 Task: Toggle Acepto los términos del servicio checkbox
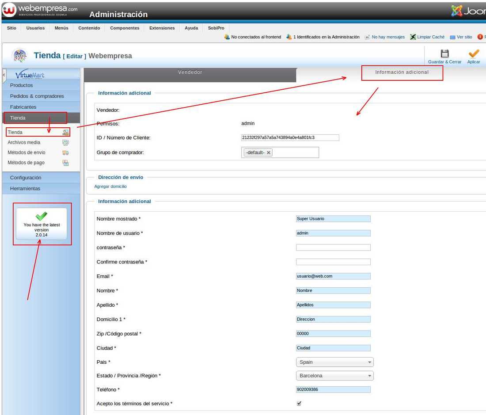point(299,403)
